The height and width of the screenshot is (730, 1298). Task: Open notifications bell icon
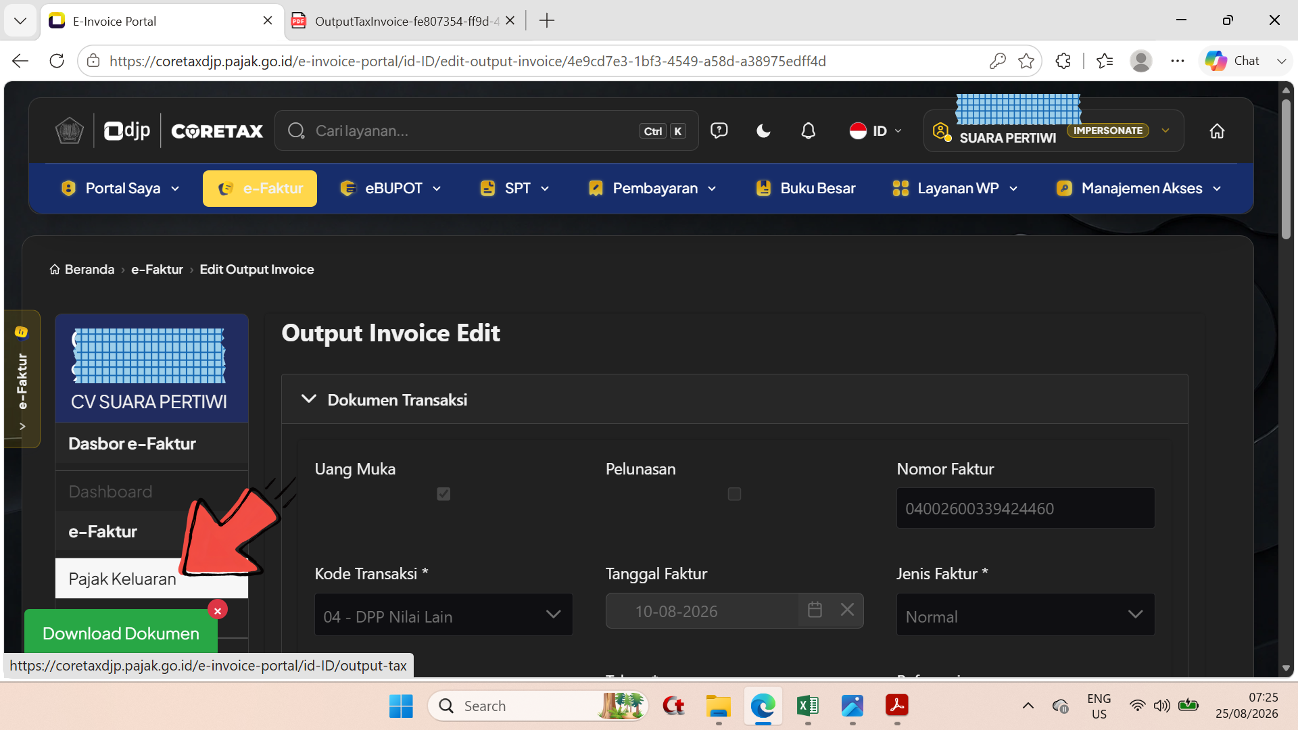808,130
